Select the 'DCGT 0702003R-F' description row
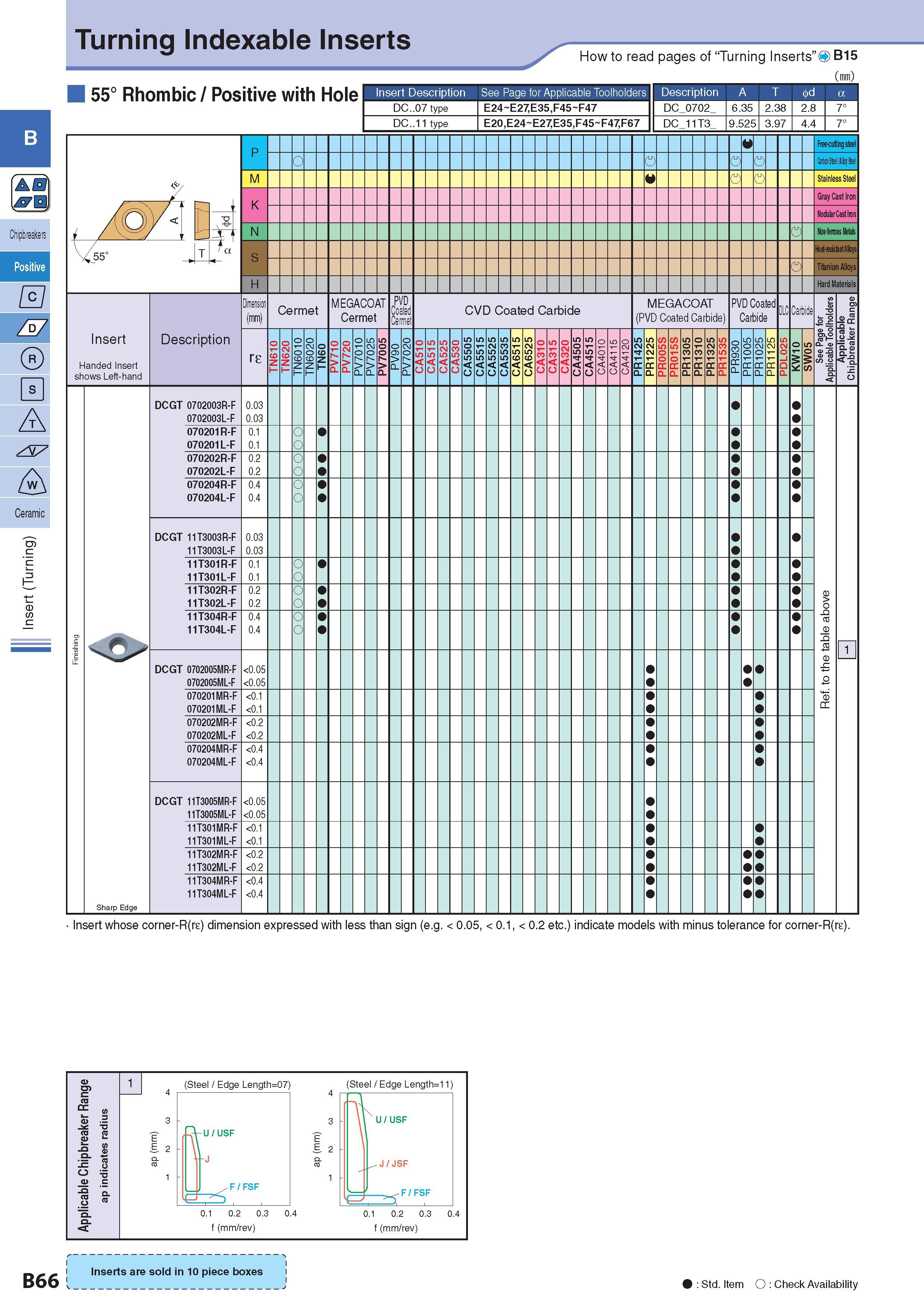924x1307 pixels. [195, 405]
